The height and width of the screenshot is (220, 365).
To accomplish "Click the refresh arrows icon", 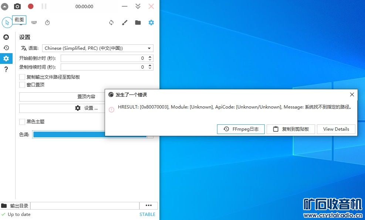I will [111, 23].
